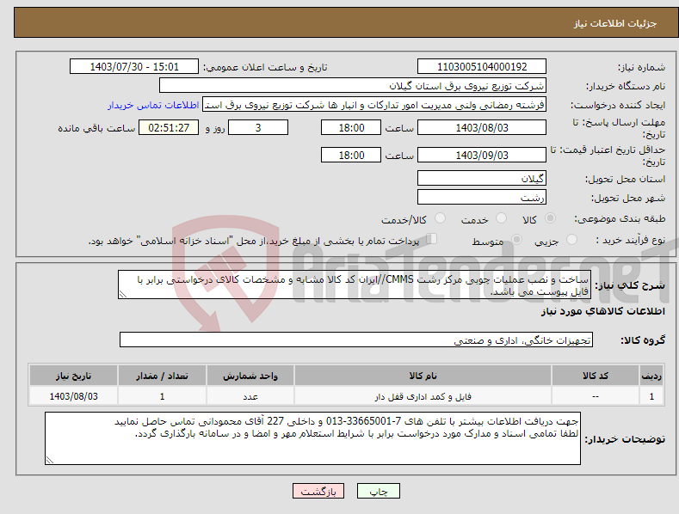
Task: Click the item name cell فایل و کمد اداری قفل دار
Action: [x=423, y=396]
